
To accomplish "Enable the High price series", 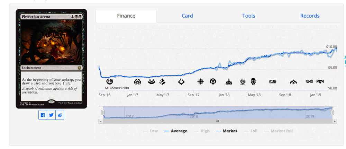I will tap(201, 131).
